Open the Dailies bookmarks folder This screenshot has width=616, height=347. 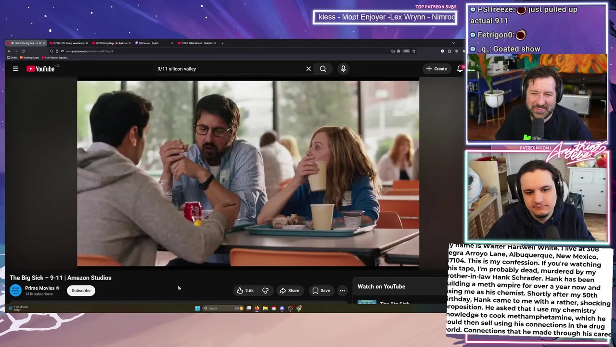pos(13,58)
